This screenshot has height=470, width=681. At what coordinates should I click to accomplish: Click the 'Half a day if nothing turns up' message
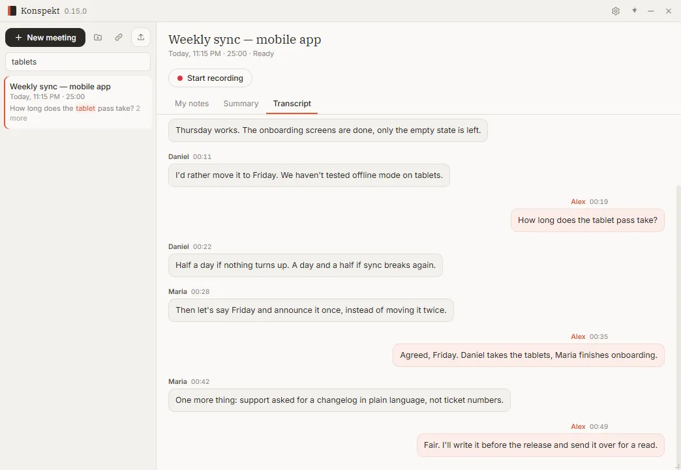click(305, 265)
